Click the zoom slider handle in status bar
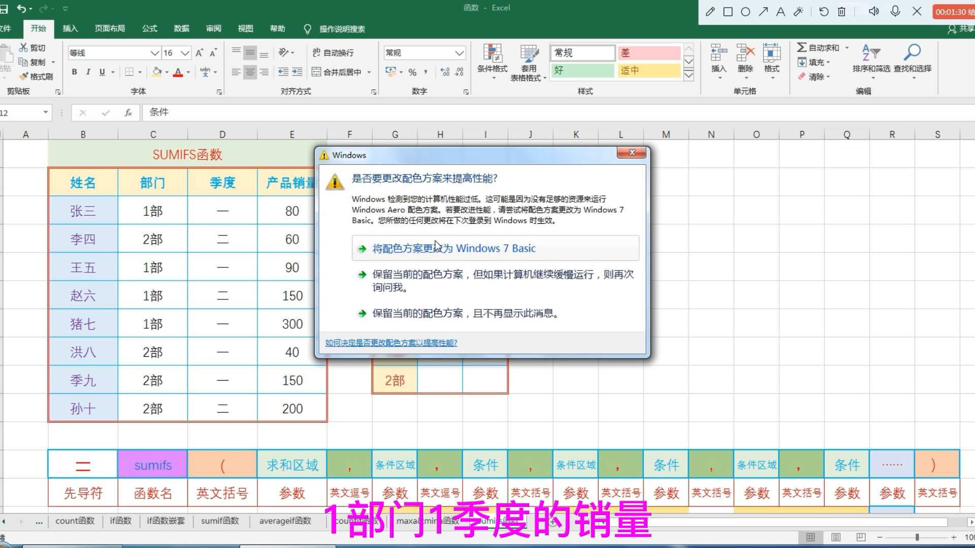The height and width of the screenshot is (548, 975). coord(917,537)
